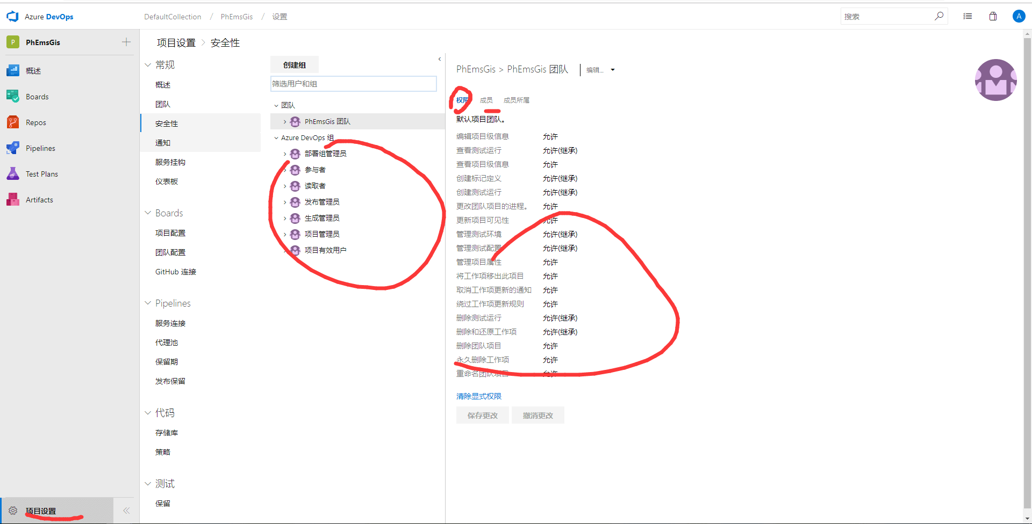Image resolution: width=1032 pixels, height=524 pixels.
Task: Click the user avatar in top right
Action: [1019, 17]
